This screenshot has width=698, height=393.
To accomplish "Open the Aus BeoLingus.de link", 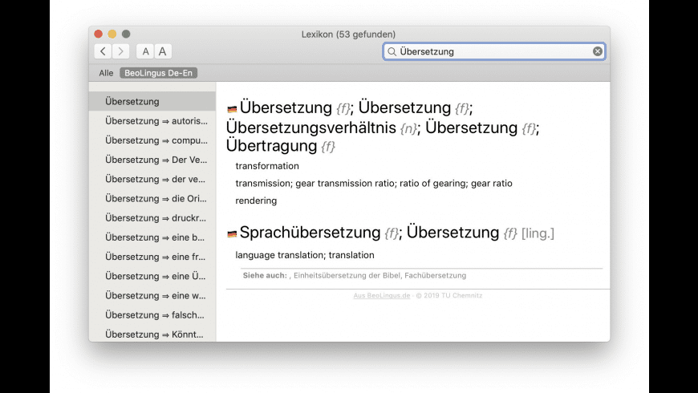I will (382, 295).
